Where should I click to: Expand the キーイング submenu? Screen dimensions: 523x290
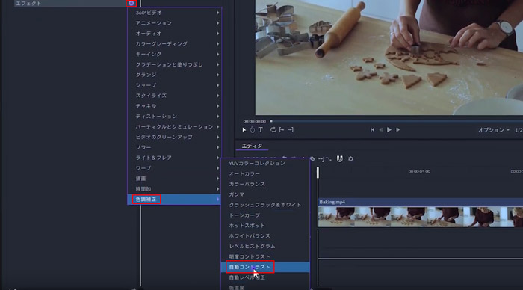tap(174, 54)
